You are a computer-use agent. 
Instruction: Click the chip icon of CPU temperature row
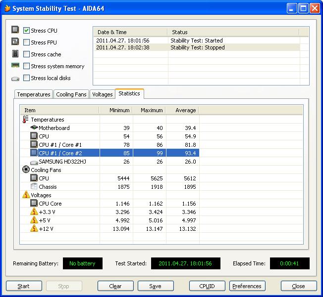(x=34, y=136)
